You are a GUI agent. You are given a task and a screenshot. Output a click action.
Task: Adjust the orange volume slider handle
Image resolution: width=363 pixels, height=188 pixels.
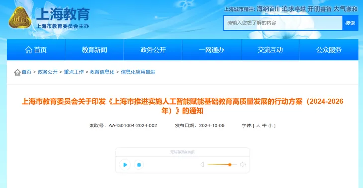click(230, 165)
